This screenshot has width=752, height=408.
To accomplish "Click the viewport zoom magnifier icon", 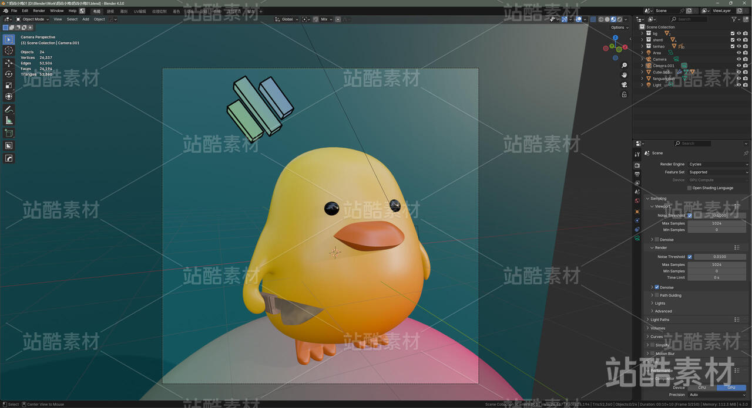I will (624, 65).
